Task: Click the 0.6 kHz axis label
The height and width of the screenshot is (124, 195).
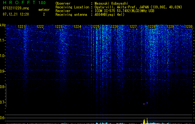Action: (2, 118)
